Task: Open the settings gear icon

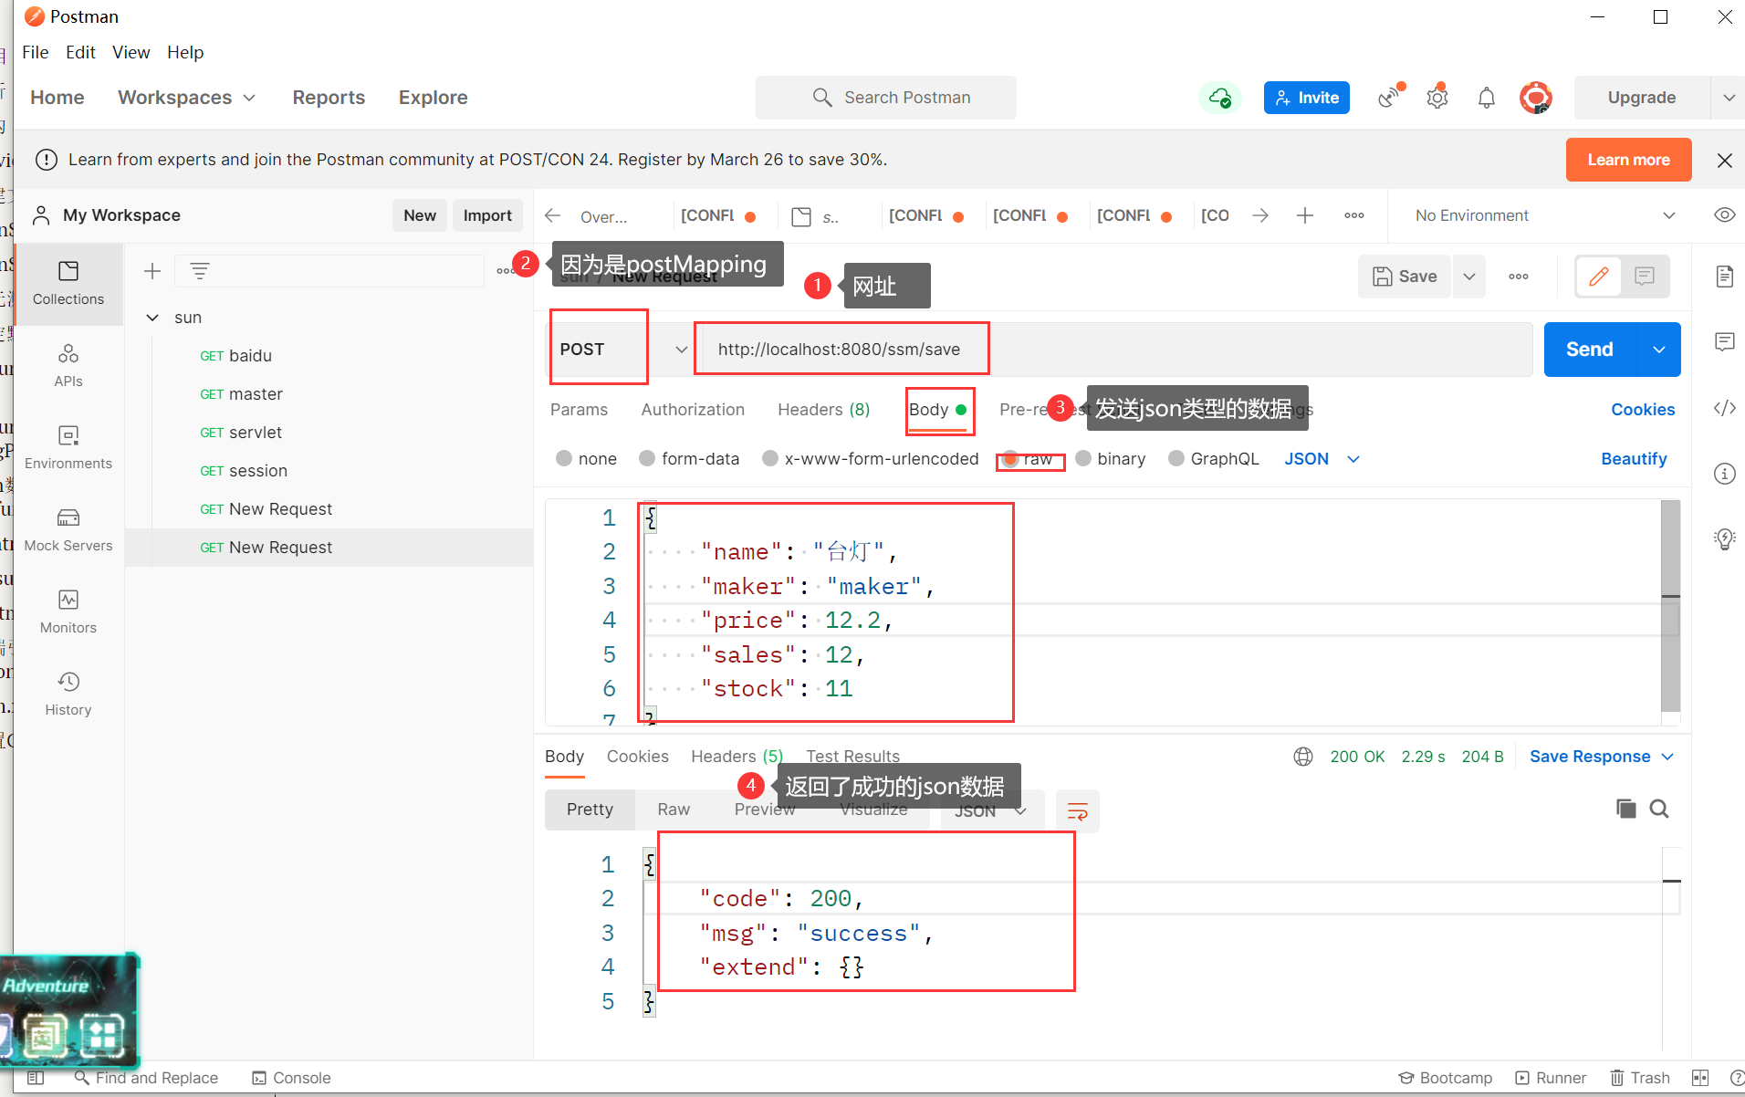Action: pyautogui.click(x=1437, y=97)
